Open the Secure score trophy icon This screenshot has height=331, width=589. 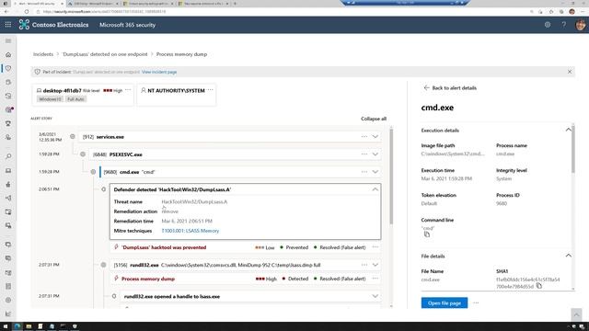point(8,123)
